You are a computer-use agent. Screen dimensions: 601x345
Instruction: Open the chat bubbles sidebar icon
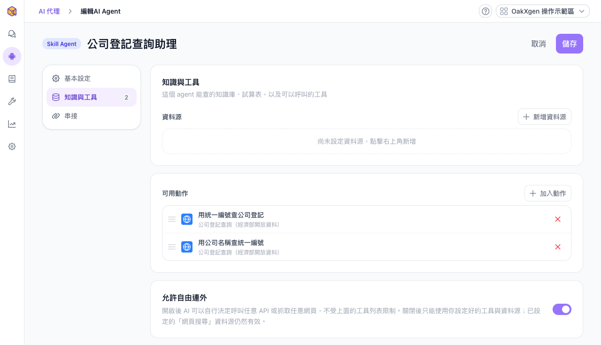tap(12, 34)
